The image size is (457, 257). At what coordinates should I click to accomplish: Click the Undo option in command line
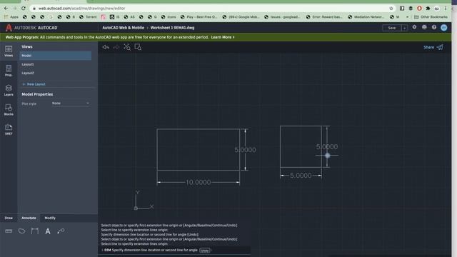(205, 251)
